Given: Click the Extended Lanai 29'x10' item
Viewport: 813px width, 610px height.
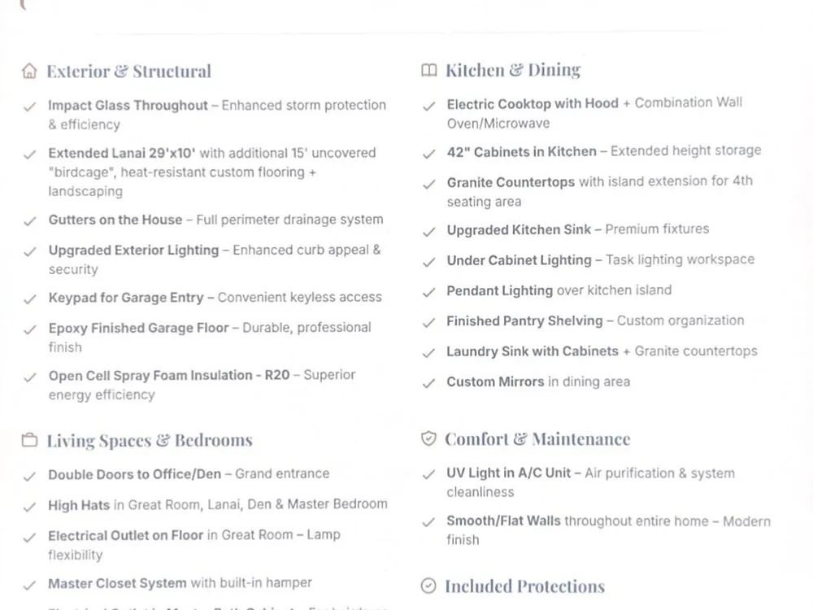Looking at the screenshot, I should point(212,172).
